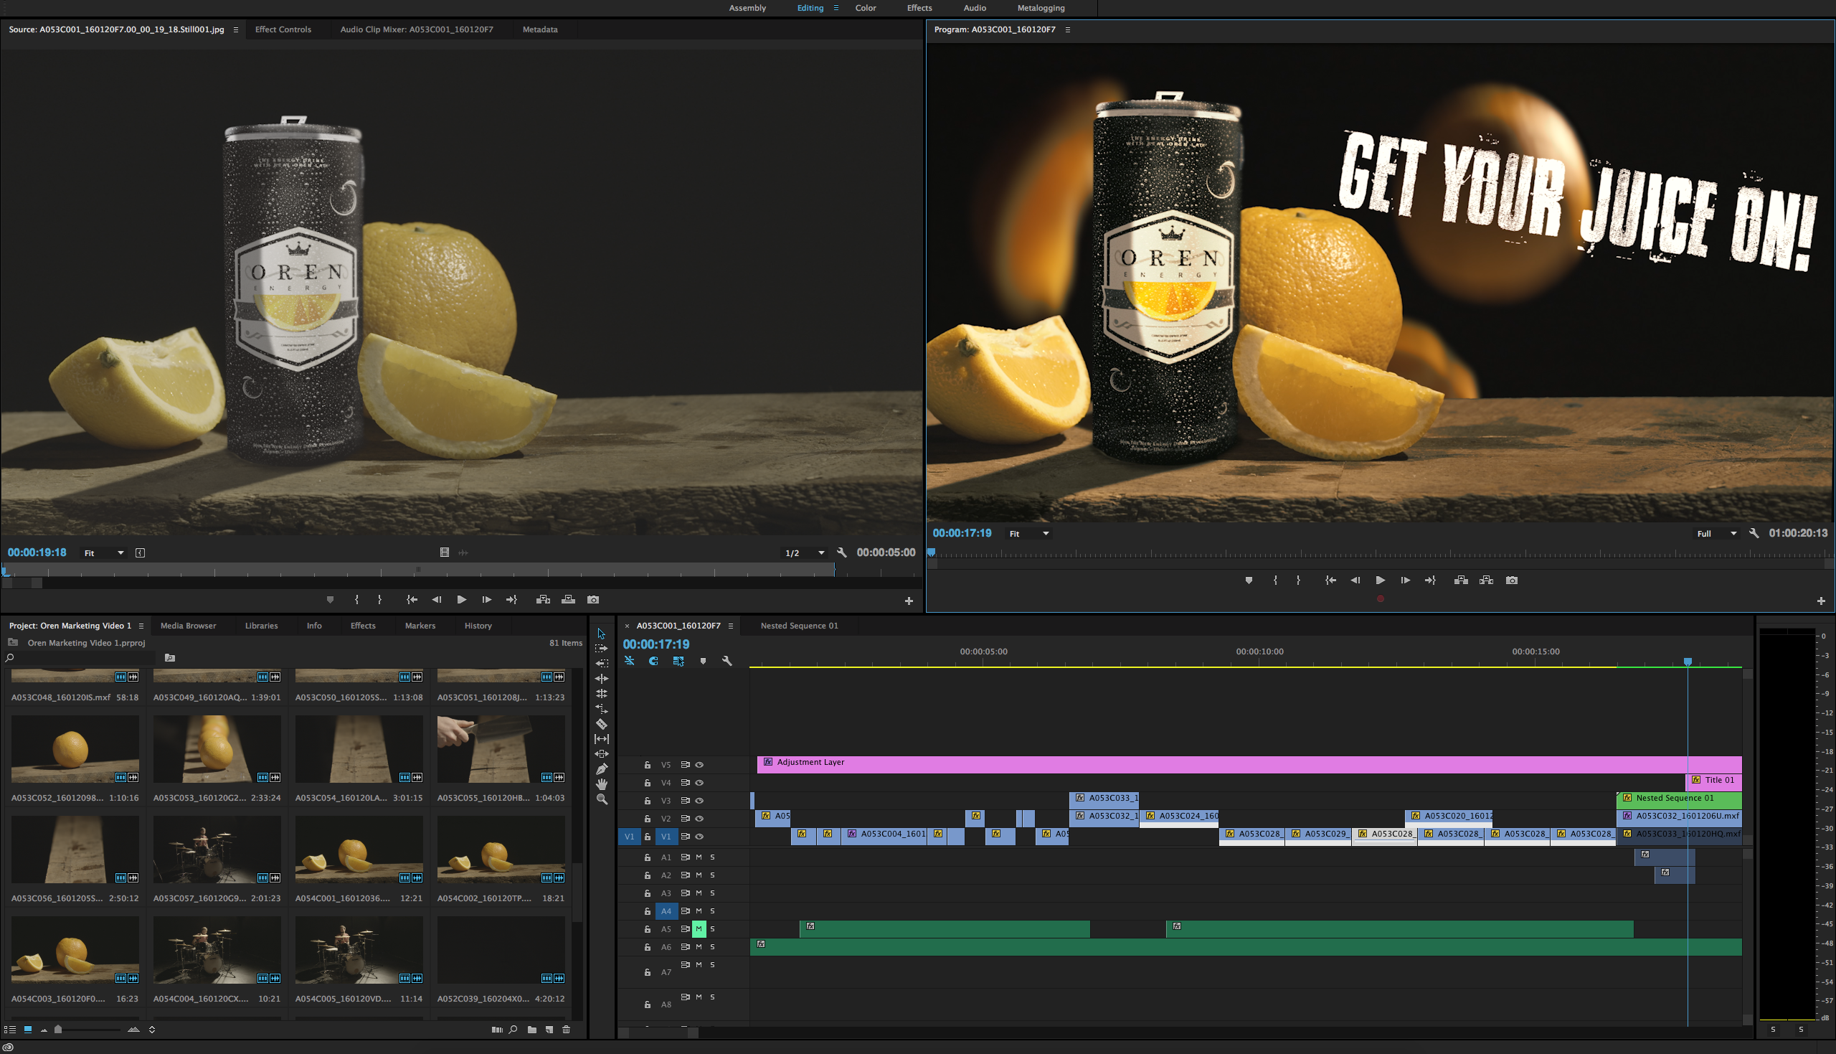Toggle the snapping magnet in the timeline
The image size is (1836, 1054).
653,661
